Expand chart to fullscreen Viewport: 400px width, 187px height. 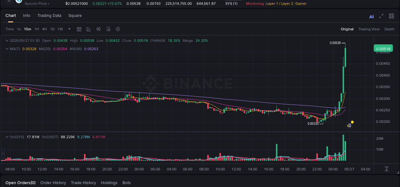(x=381, y=16)
